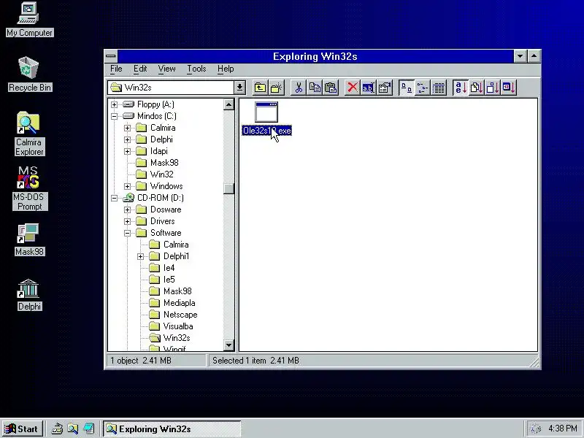Select the MS-DOS Prompt desktop shortcut
Screen dimensions: 584x438
[29, 188]
